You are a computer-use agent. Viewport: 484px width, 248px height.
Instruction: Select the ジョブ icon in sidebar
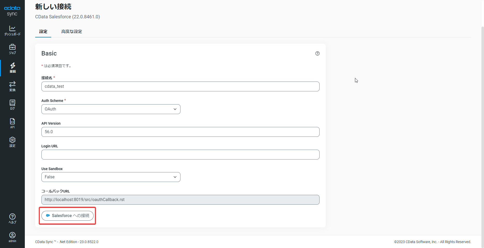coord(12,49)
